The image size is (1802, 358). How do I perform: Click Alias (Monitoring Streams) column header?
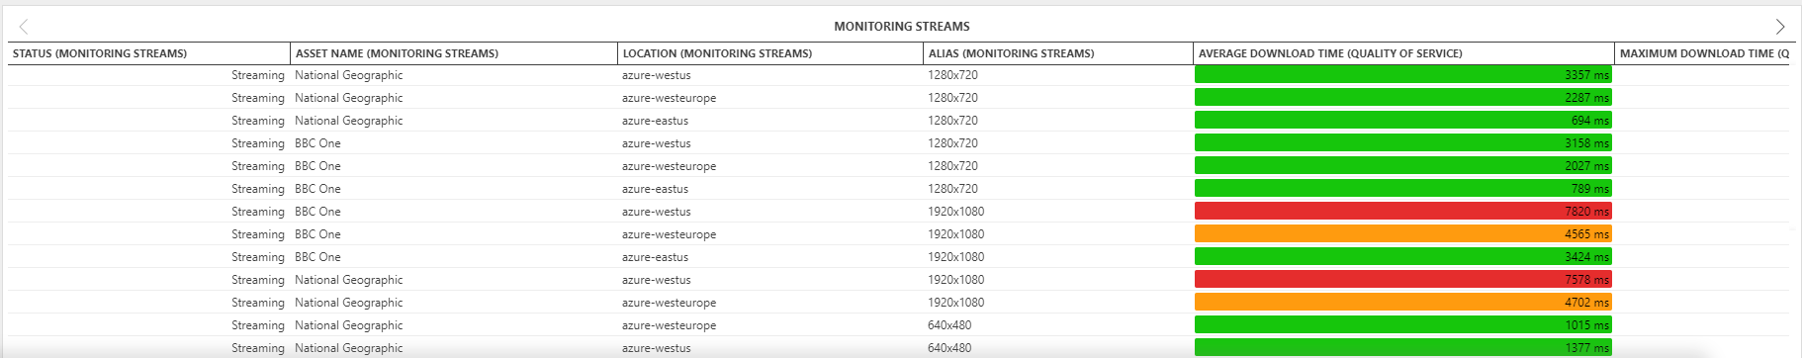[x=1058, y=53]
